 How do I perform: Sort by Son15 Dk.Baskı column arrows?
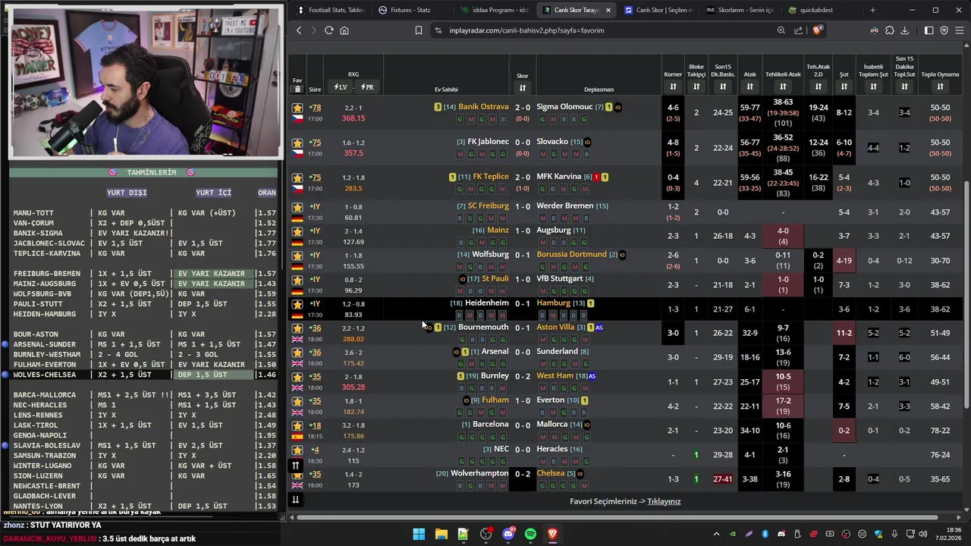(723, 86)
